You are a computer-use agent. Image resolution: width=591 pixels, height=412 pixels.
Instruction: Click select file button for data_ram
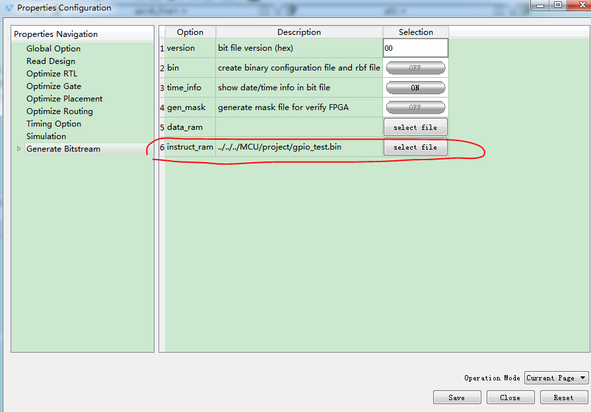pos(415,127)
